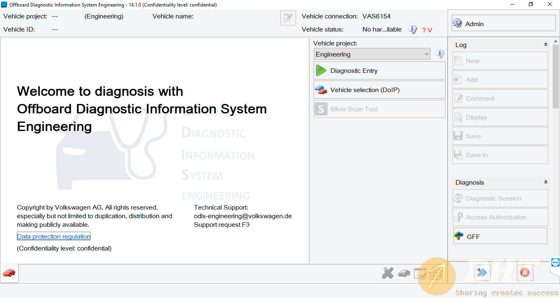Click the vehicle status info bubble icon
Image resolution: width=560 pixels, height=298 pixels.
click(x=412, y=29)
